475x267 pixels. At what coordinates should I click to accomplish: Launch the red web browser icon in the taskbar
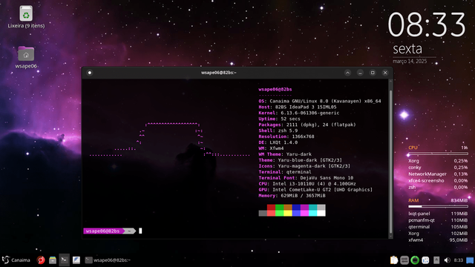(41, 260)
